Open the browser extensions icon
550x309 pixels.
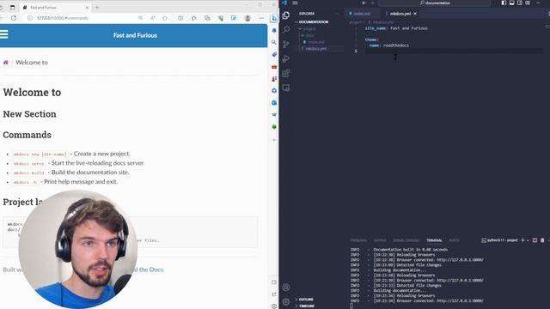tap(194, 18)
